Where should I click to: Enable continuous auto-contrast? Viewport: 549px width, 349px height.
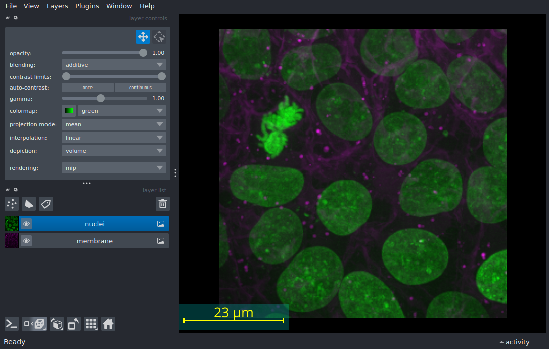[140, 88]
